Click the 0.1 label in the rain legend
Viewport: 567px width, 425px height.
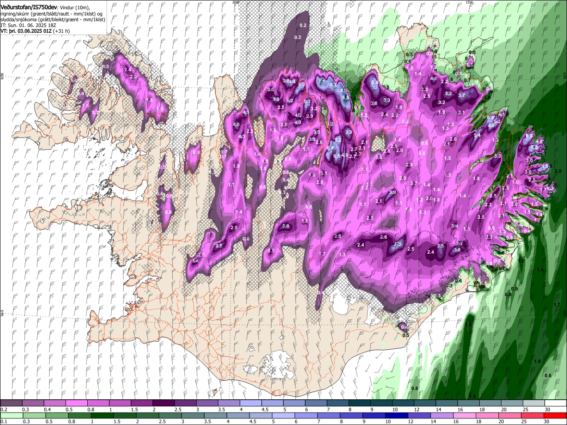(x=4, y=421)
